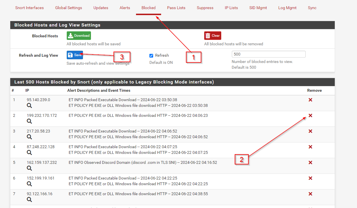
Task: Clear all blocked hosts
Action: point(213,36)
